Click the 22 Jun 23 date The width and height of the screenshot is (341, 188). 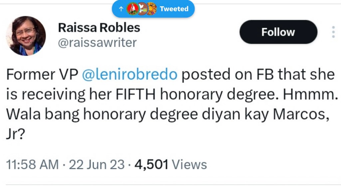(x=97, y=164)
